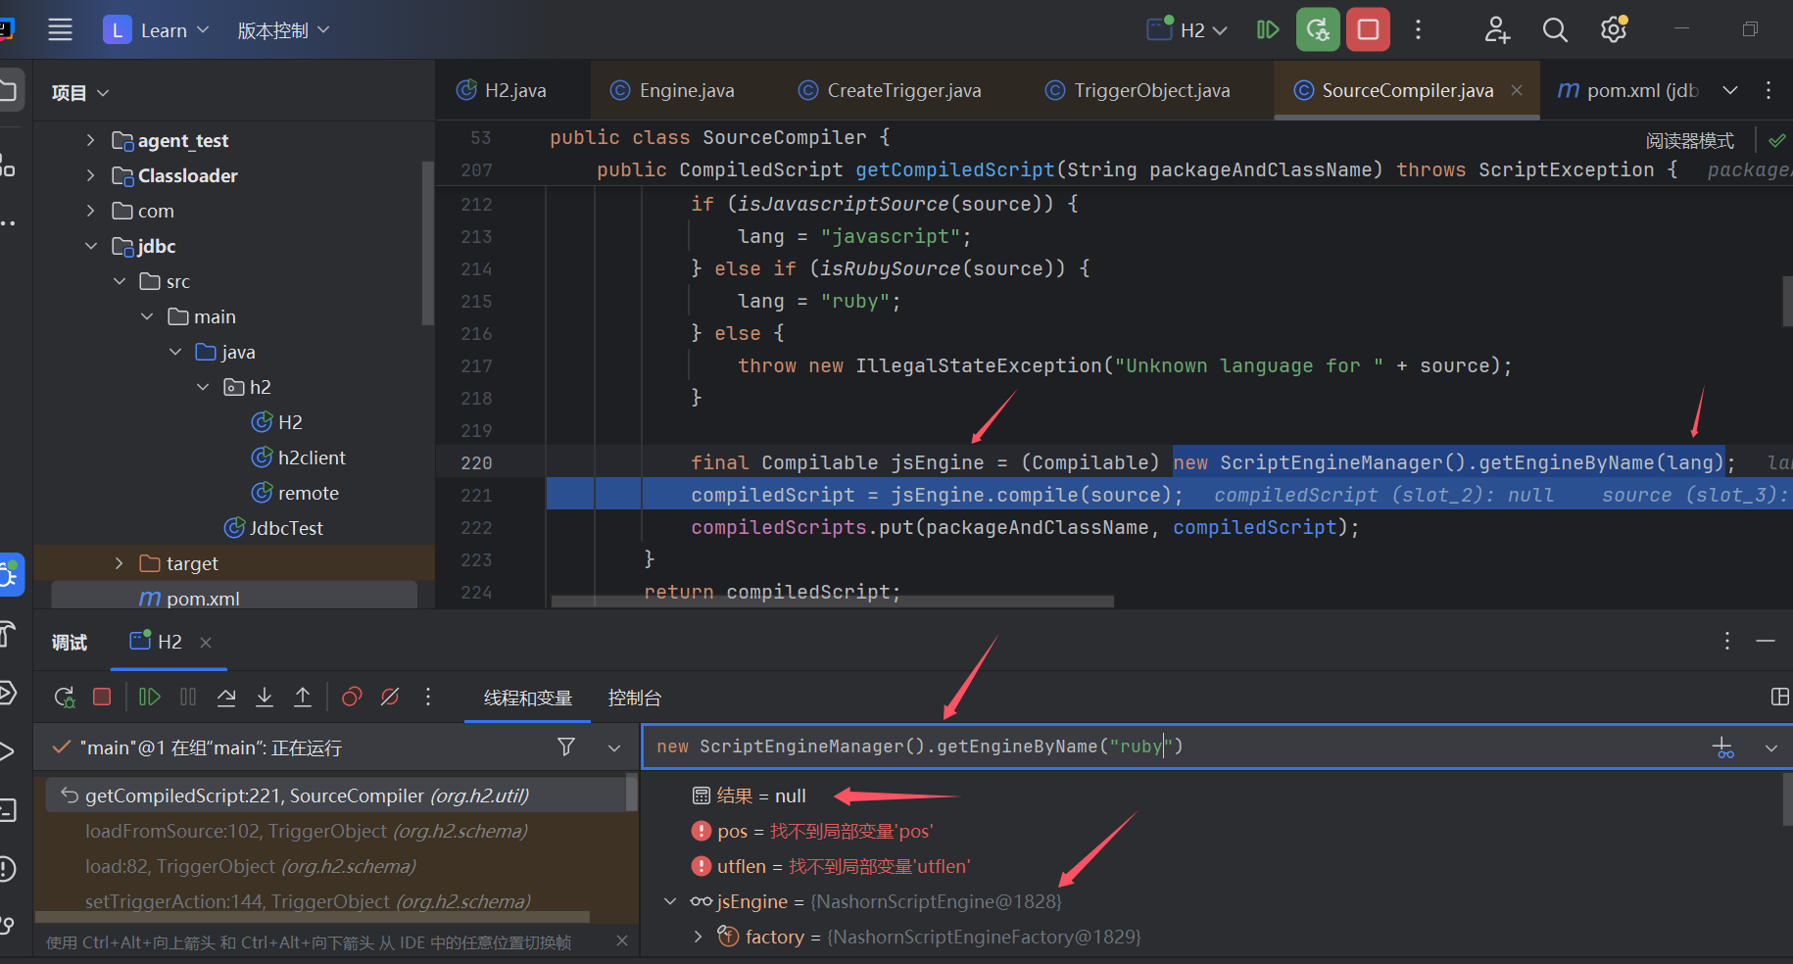This screenshot has width=1793, height=964.
Task: Collapse the jdbc folder
Action: [90, 246]
